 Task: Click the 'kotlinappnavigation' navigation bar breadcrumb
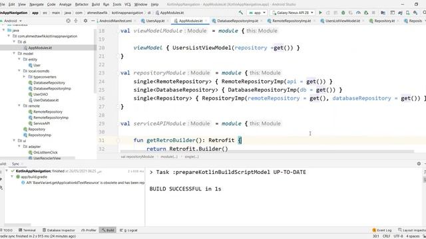point(127,13)
